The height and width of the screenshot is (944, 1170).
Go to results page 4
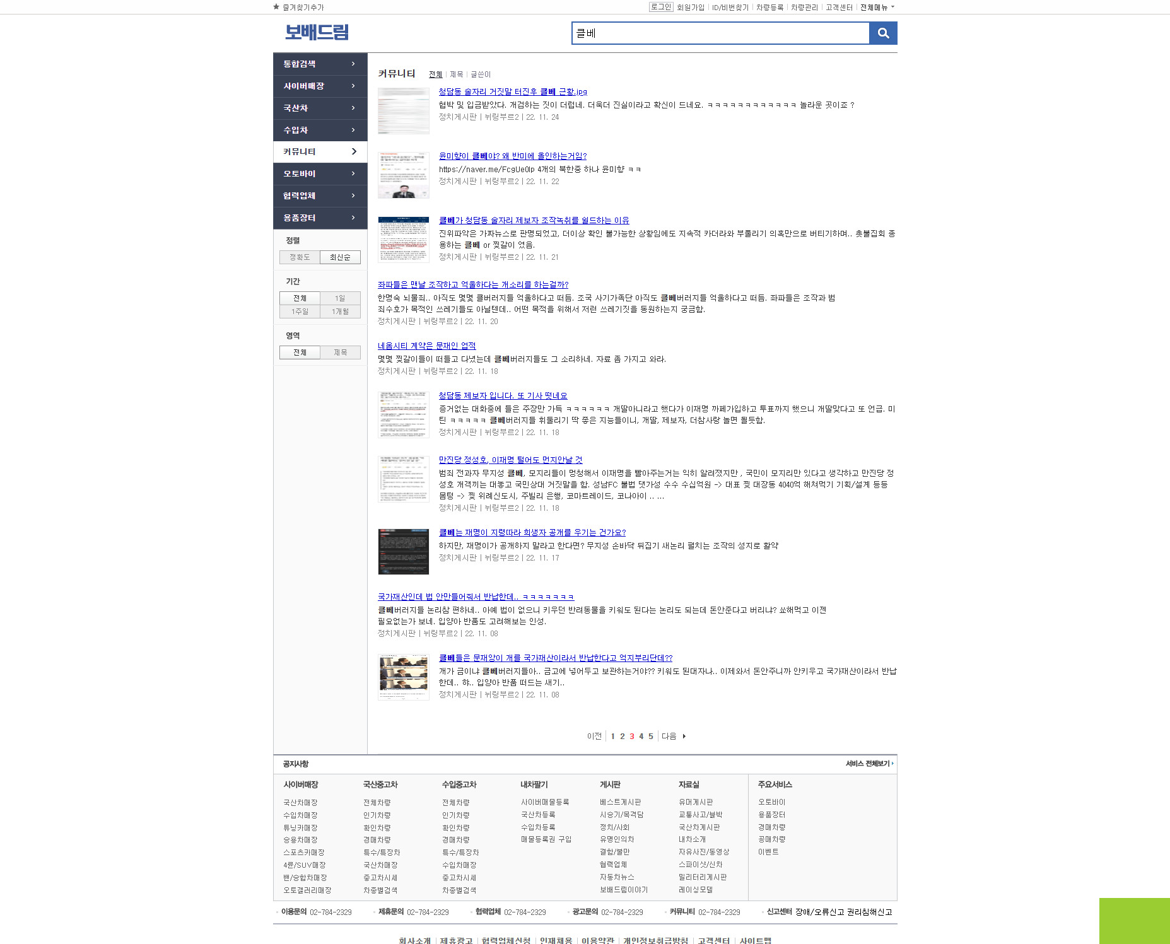pyautogui.click(x=641, y=736)
